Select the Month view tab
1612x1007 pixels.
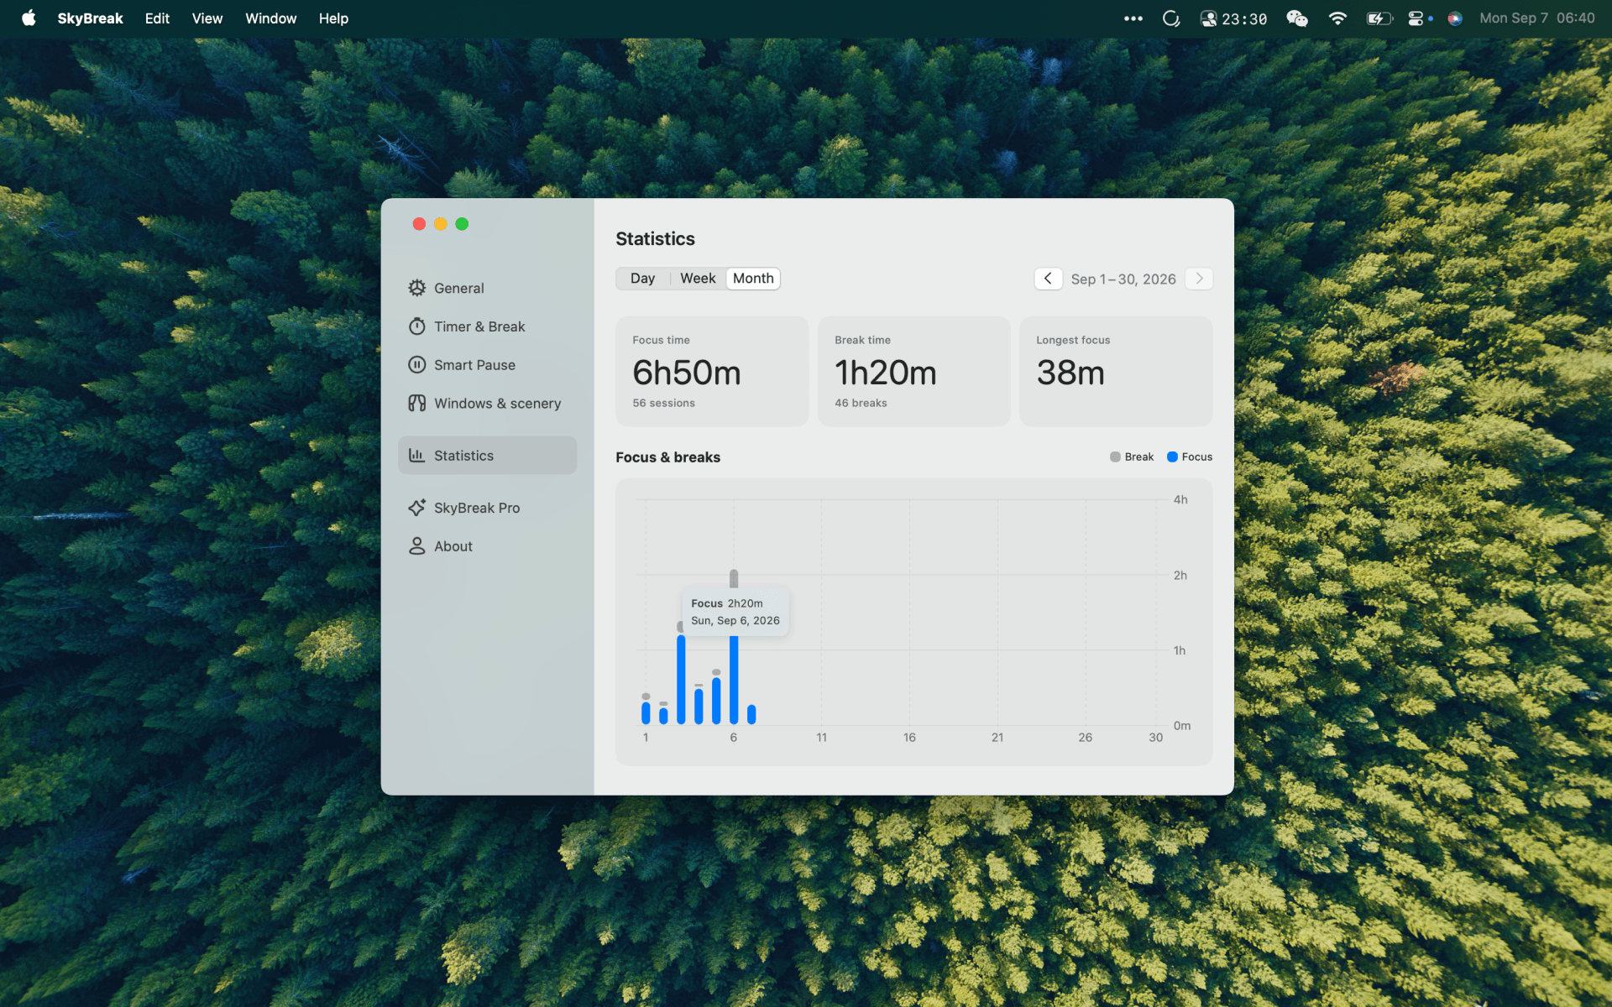(753, 279)
